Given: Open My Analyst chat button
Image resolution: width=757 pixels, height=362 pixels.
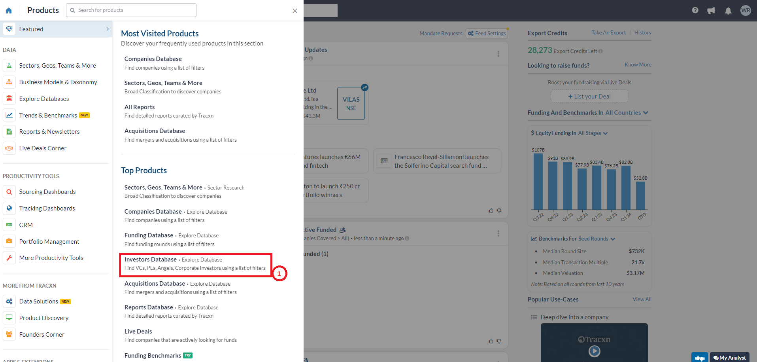Looking at the screenshot, I should pos(729,357).
